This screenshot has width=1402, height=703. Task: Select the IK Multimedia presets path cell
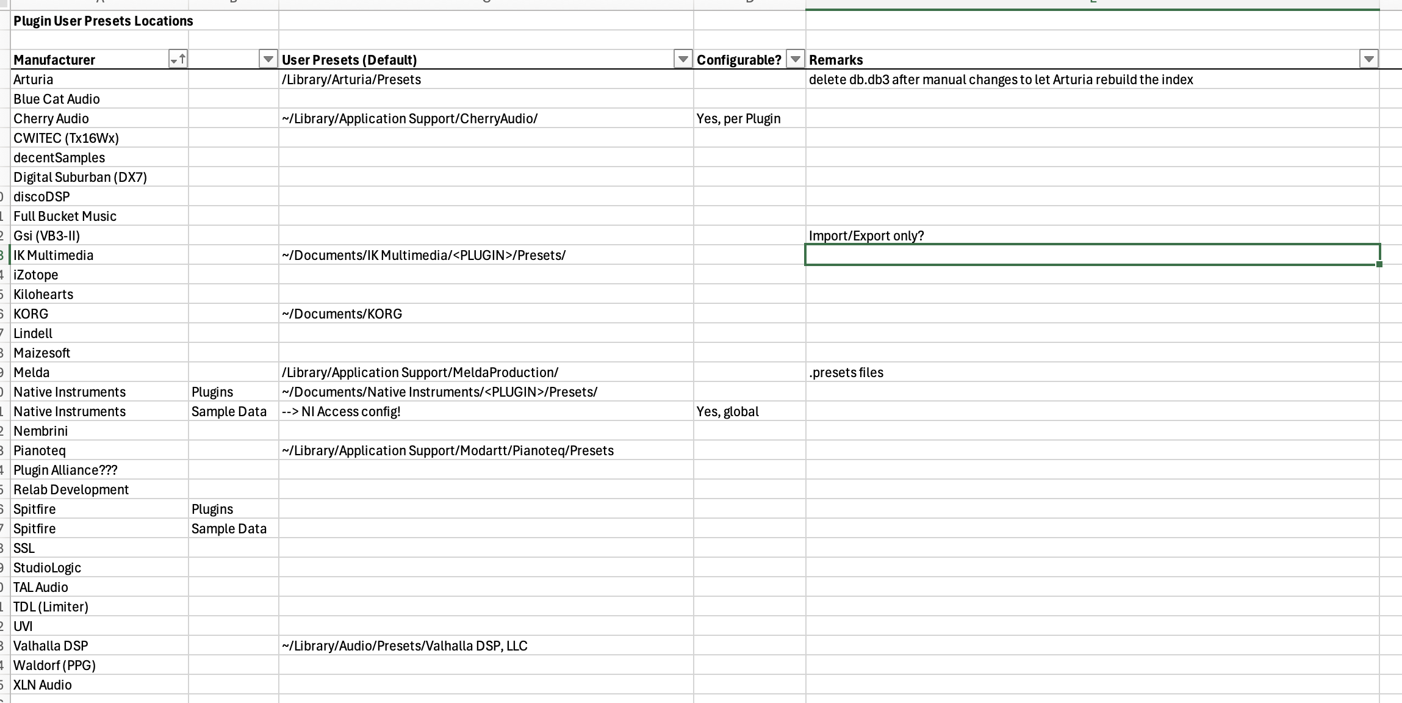tap(486, 255)
